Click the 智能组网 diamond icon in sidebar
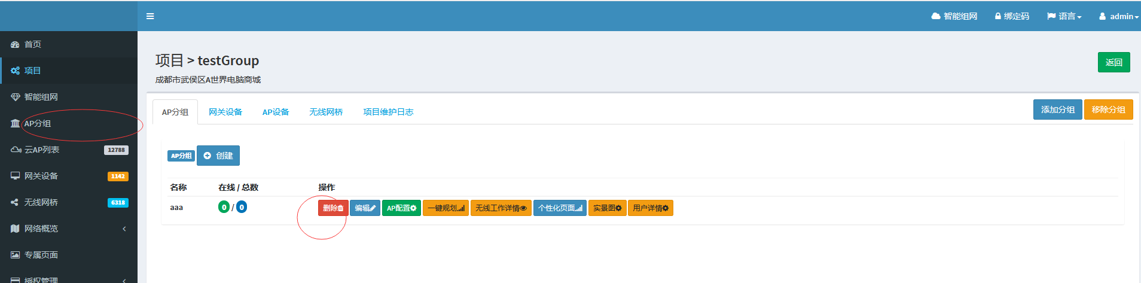Screen dimensions: 1141x283 (x=15, y=97)
